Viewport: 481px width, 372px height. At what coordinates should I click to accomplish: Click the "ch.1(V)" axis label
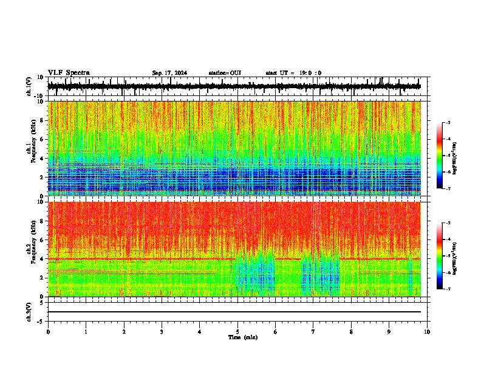coord(29,86)
